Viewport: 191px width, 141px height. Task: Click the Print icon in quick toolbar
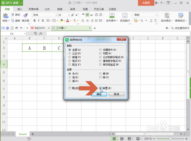point(8,28)
